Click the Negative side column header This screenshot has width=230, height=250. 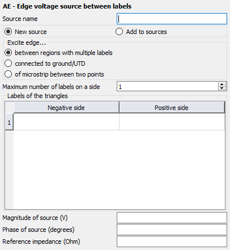[66, 108]
